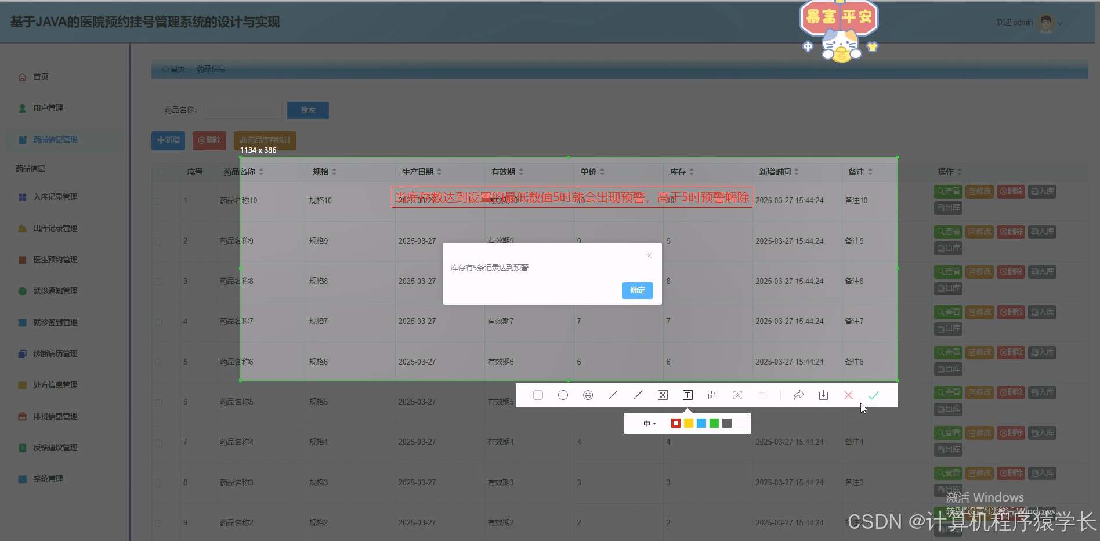Pick the red annotation color
This screenshot has height=541, width=1100.
click(675, 424)
